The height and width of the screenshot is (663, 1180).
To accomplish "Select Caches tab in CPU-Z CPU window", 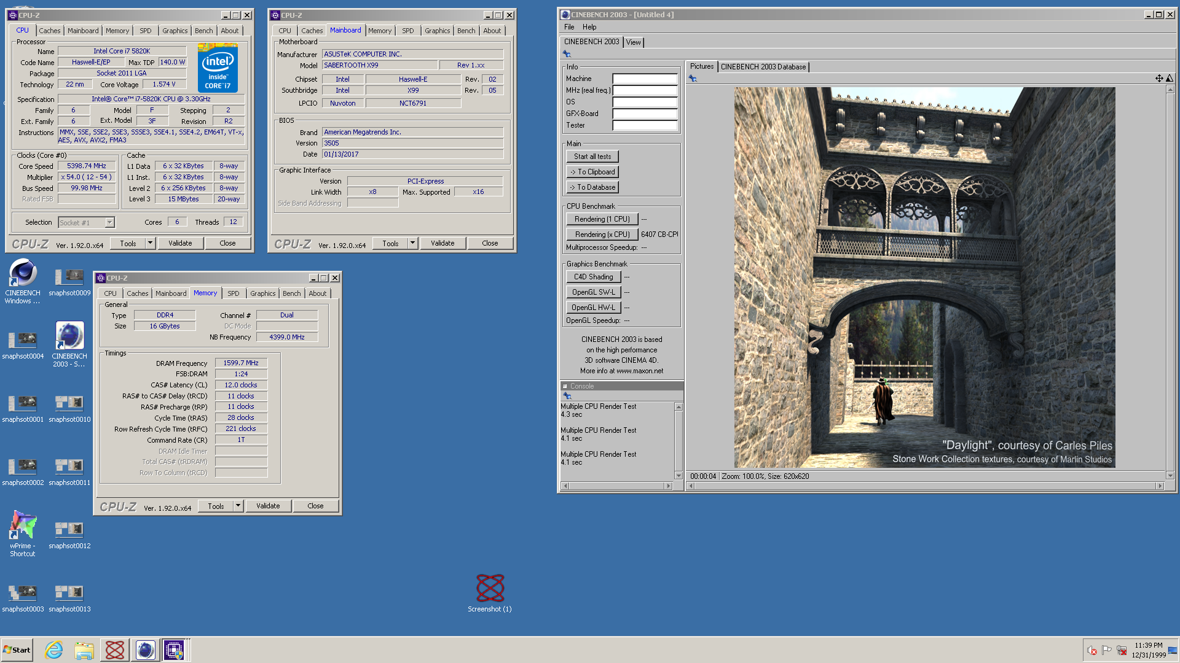I will coord(50,31).
